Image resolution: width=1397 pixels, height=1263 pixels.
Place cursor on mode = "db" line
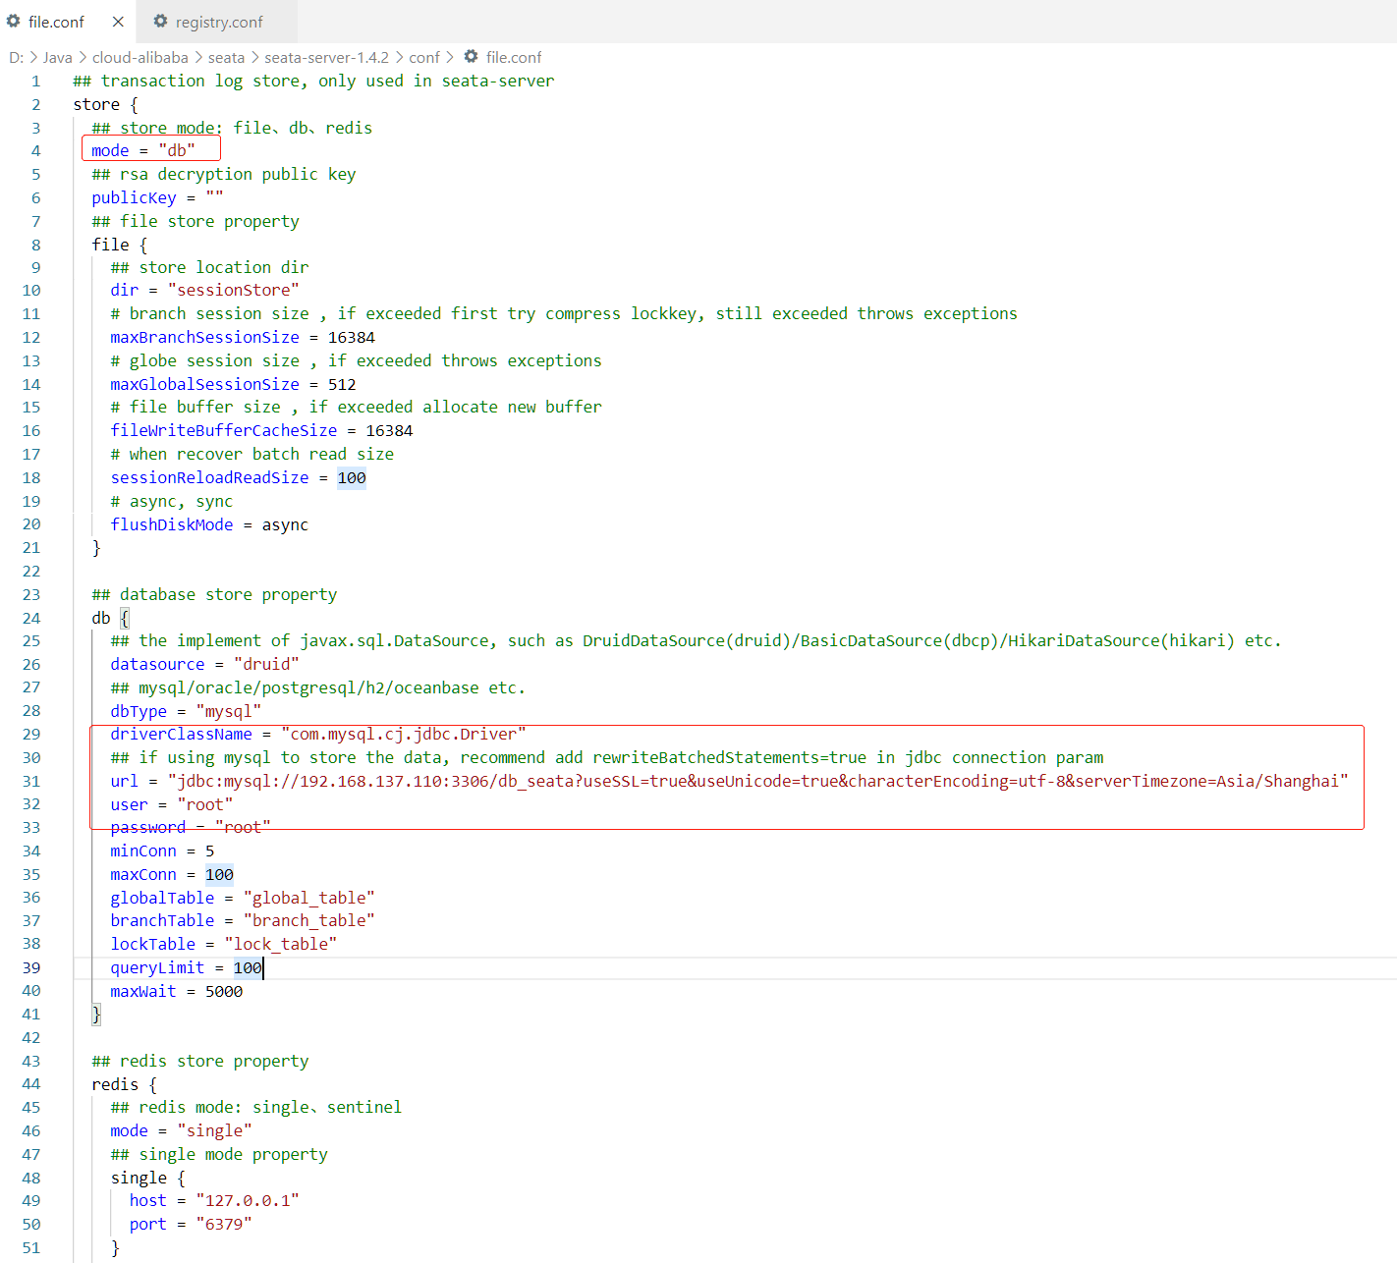pyautogui.click(x=143, y=150)
